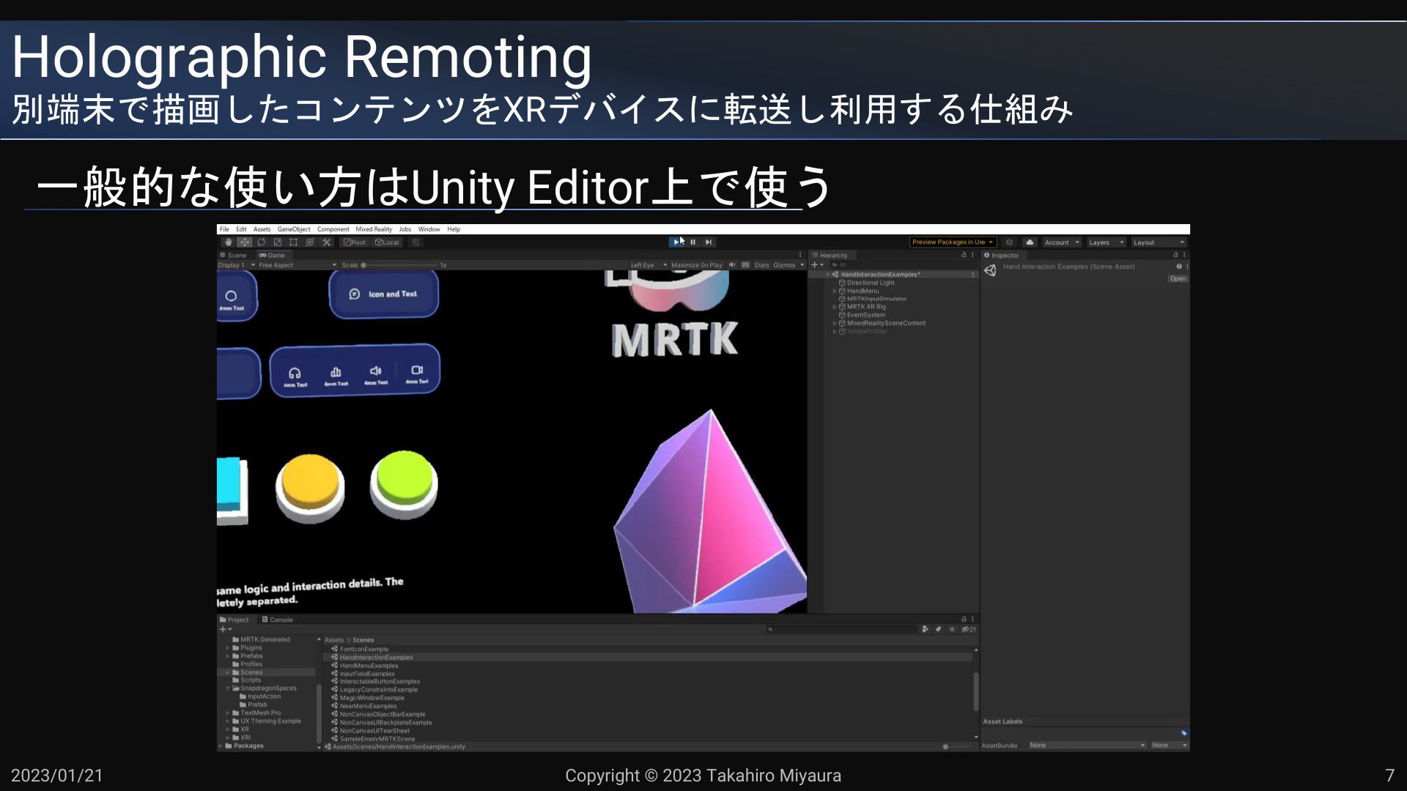
Task: Click the collab history icon beside cloud
Action: [x=1009, y=242]
